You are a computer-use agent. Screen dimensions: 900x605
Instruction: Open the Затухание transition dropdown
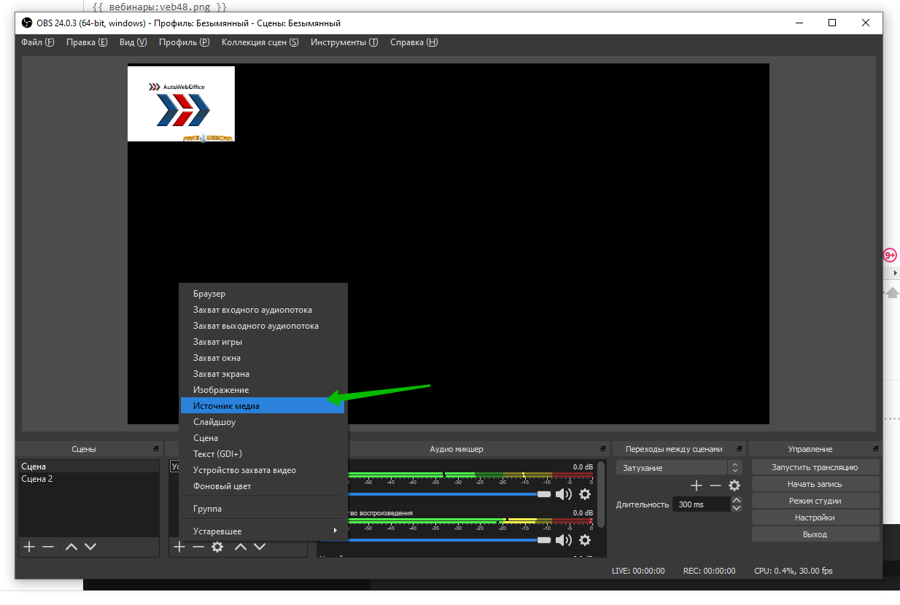click(x=678, y=468)
